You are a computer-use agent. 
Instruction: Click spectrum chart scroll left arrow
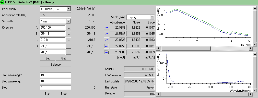point(158,94)
